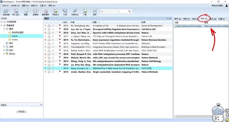Sort records by the 标题 title column
Screen dimensions: 229x122
click(116, 22)
